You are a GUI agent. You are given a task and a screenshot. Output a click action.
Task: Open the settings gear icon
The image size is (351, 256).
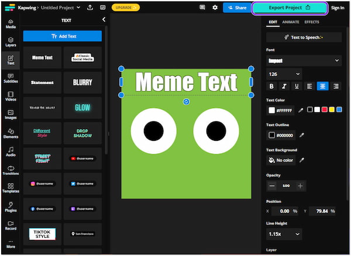click(215, 8)
